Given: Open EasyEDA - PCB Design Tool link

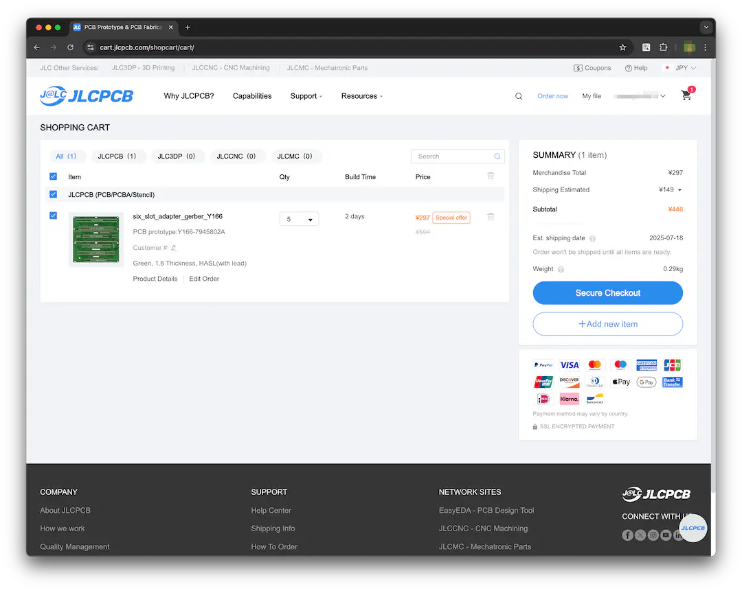Looking at the screenshot, I should pos(486,511).
